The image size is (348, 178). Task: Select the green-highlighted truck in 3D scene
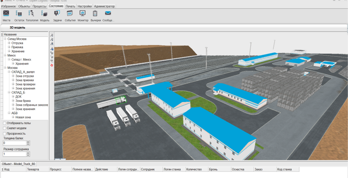click(x=121, y=100)
